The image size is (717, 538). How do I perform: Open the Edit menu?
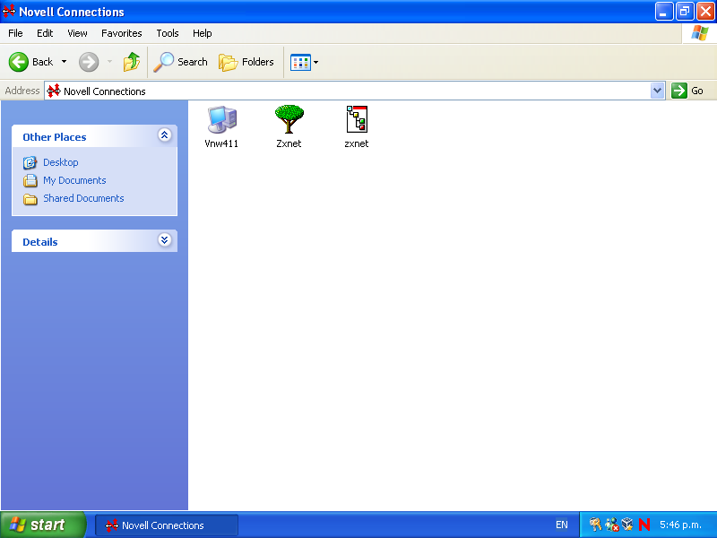[x=45, y=33]
